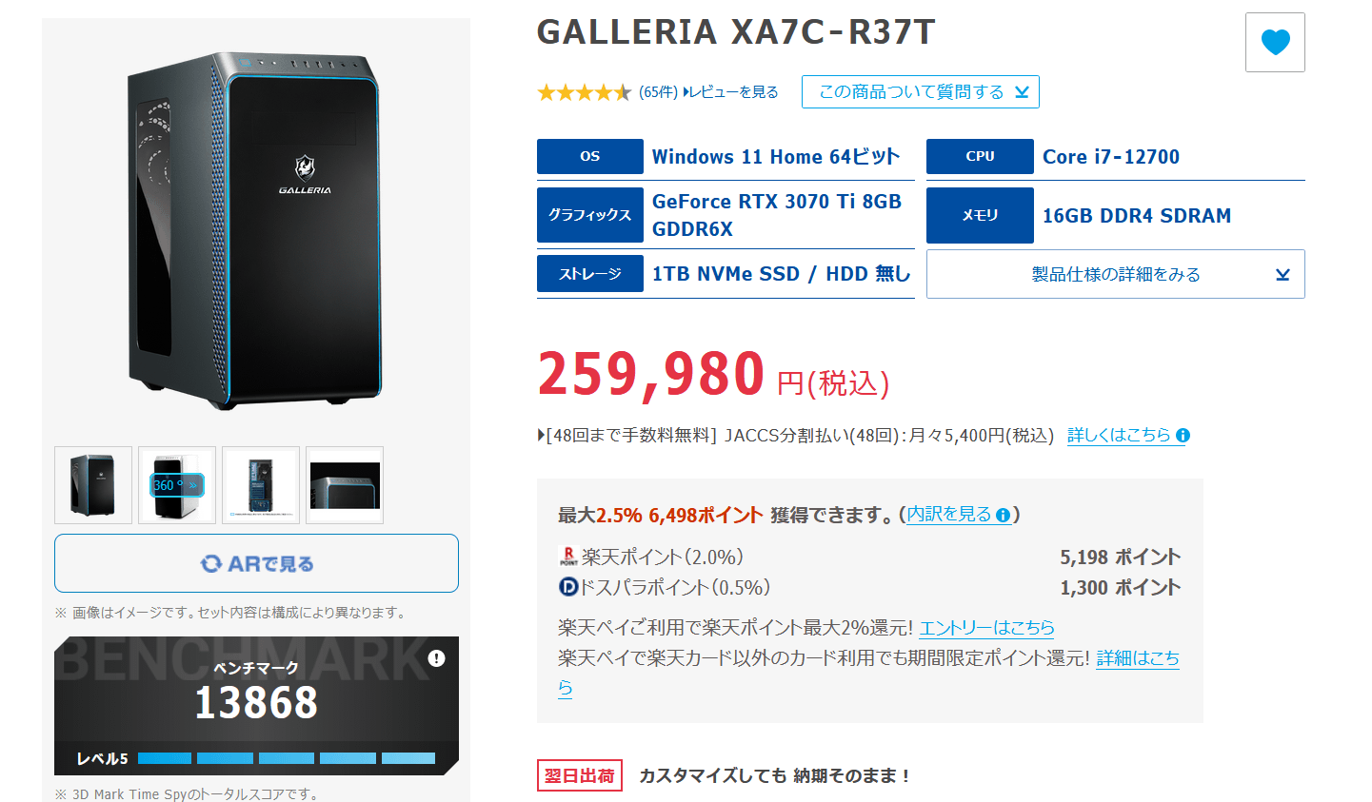This screenshot has height=802, width=1372.
Task: Click the benchmark exclamation info icon
Action: click(x=437, y=658)
